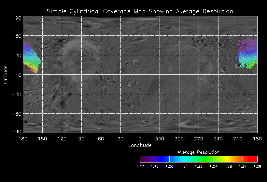267x182 pixels.
Task: Click the map where equator meets 0 longitude
Action: pos(140,75)
